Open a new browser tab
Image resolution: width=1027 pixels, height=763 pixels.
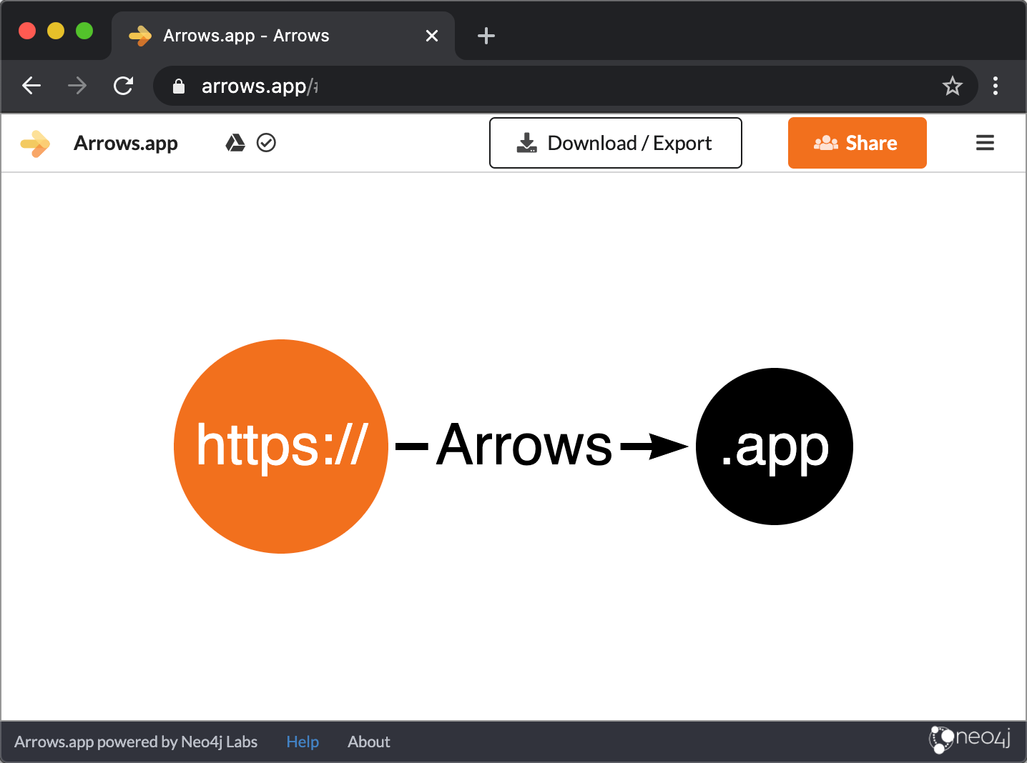486,36
